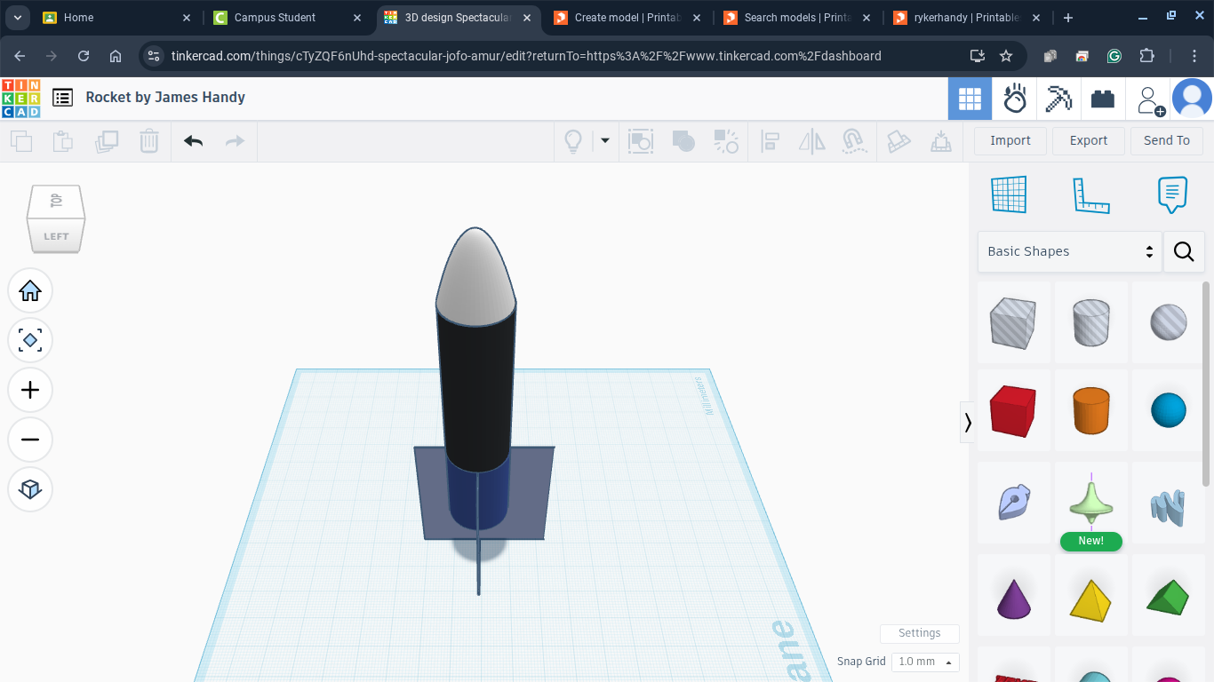This screenshot has width=1214, height=682.
Task: Copy the selected object
Action: point(21,141)
